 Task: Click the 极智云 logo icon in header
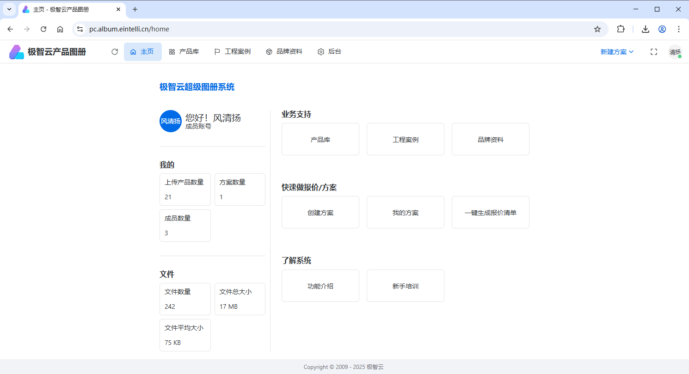(17, 52)
